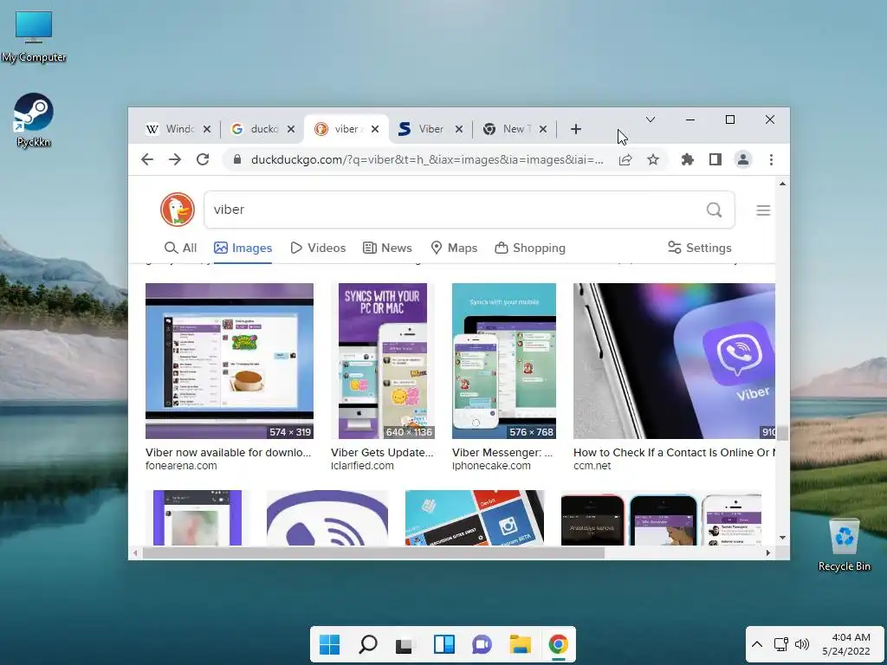Screen dimensions: 887x665
Task: Switch to Maps results tab
Action: (454, 248)
